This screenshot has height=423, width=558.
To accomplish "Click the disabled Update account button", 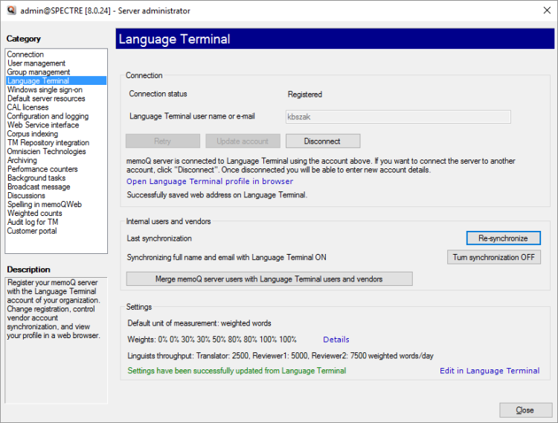I will pos(243,141).
